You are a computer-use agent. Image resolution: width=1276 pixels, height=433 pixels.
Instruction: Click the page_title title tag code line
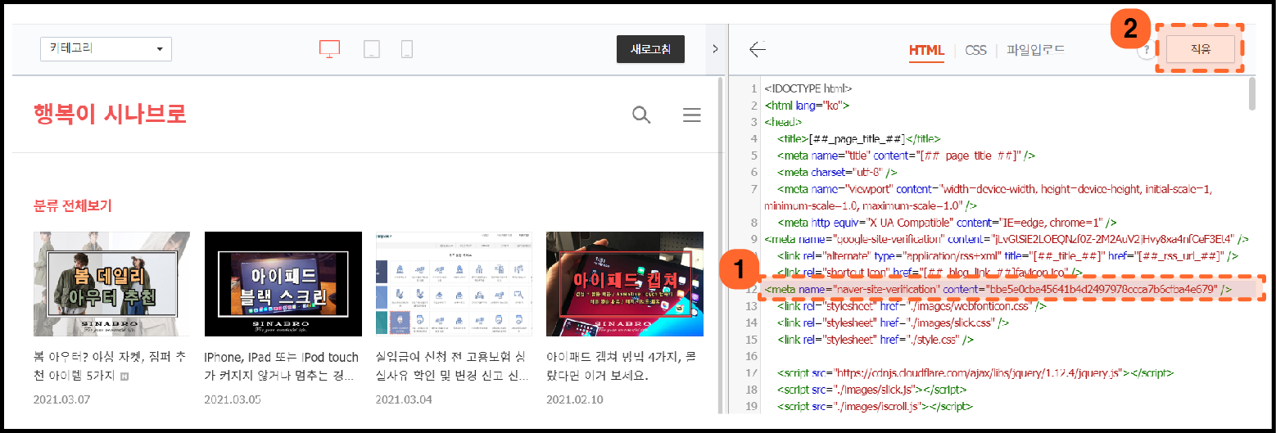pyautogui.click(x=859, y=138)
